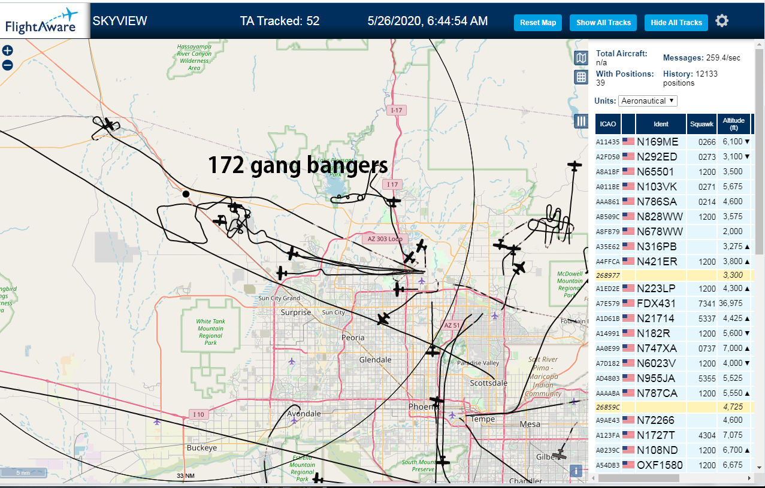Select the highlighted row with ICAO 268977
Viewport: 765px width, 488px height.
[x=673, y=275]
